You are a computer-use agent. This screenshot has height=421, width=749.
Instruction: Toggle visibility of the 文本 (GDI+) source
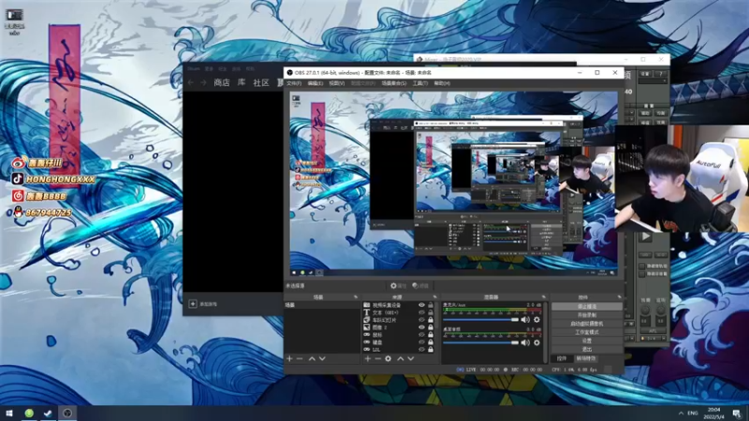[421, 312]
